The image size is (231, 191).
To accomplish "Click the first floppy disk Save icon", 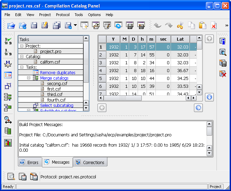I will click(34, 26).
